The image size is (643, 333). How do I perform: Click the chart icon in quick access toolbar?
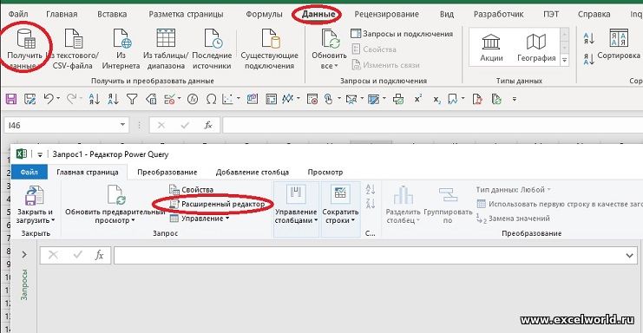[228, 99]
